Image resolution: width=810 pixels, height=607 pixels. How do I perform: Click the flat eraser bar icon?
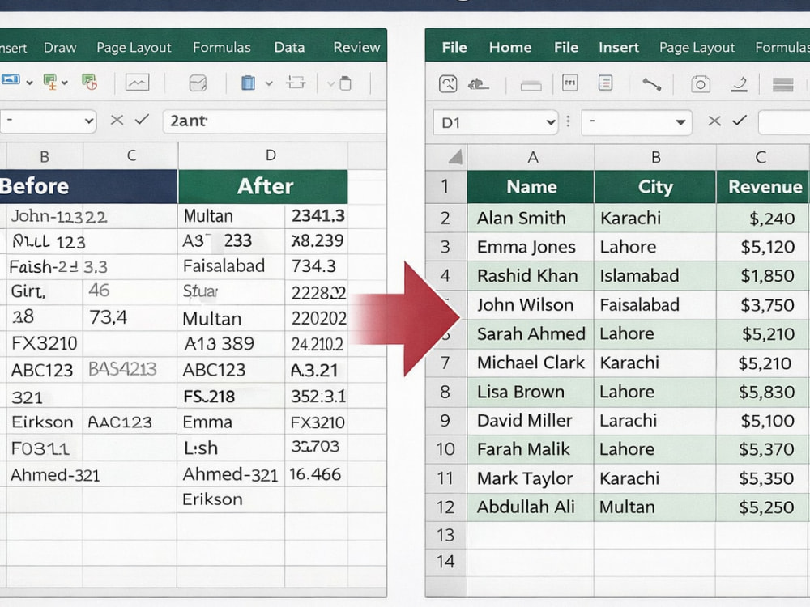pyautogui.click(x=531, y=86)
